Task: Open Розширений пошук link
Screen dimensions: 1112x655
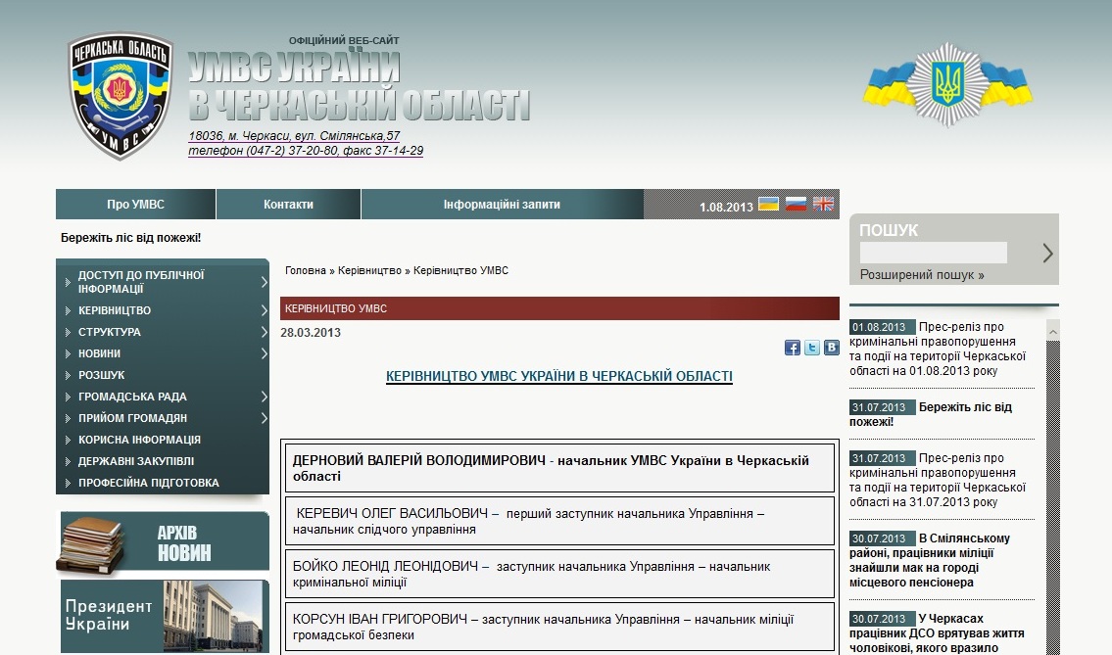Action: (x=922, y=275)
